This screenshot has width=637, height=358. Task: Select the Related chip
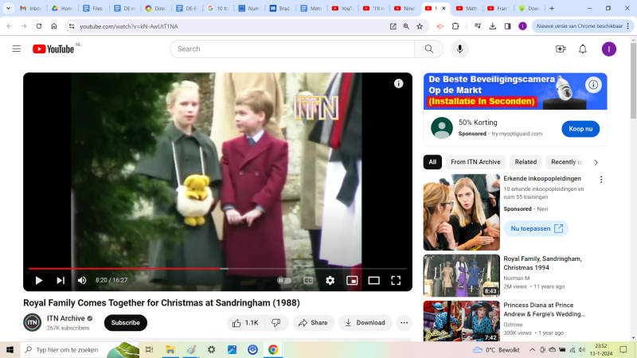(526, 162)
